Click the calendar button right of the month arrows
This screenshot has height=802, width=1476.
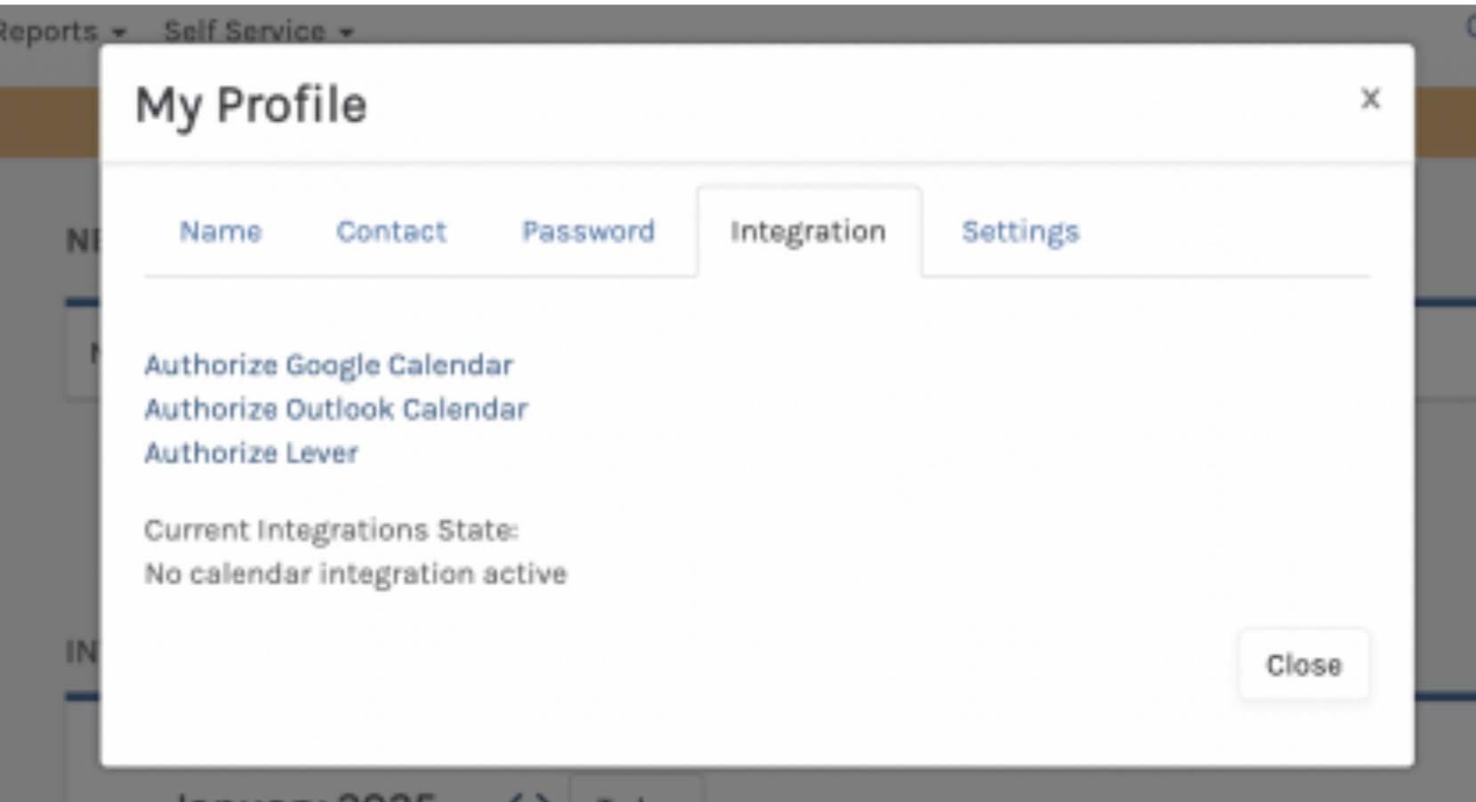[x=636, y=790]
